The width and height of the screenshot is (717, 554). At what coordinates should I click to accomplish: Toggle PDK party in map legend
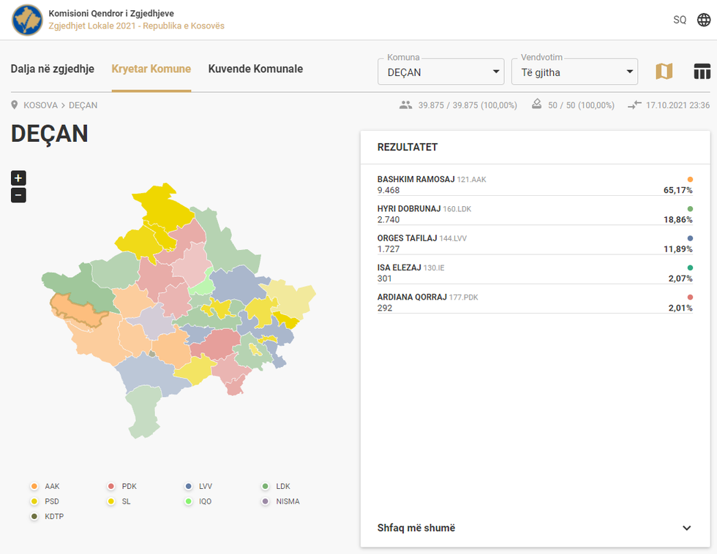[x=111, y=487]
